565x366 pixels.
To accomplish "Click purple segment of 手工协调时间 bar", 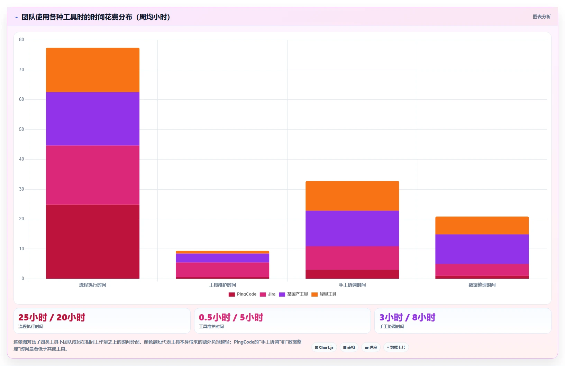I will click(352, 229).
